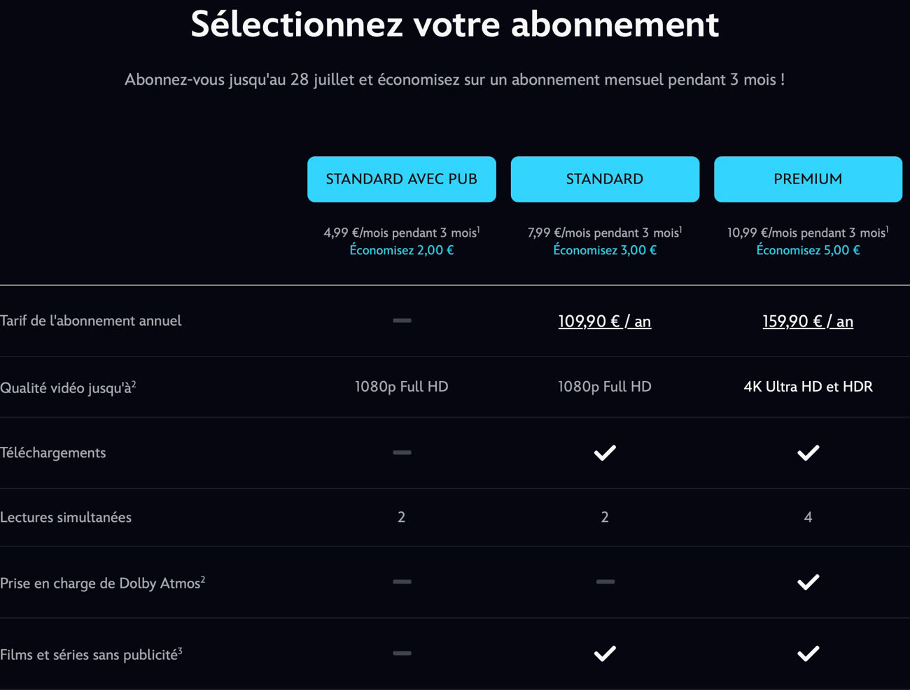Click the 7,99 €/mois pendant 3 mois price
910x690 pixels.
pyautogui.click(x=605, y=233)
